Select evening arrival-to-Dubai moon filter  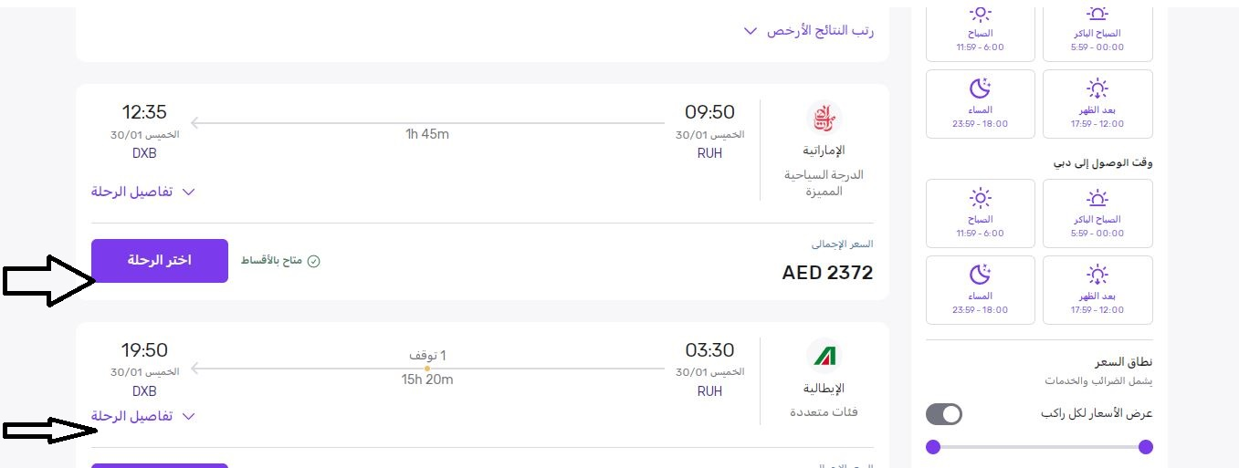click(x=981, y=289)
